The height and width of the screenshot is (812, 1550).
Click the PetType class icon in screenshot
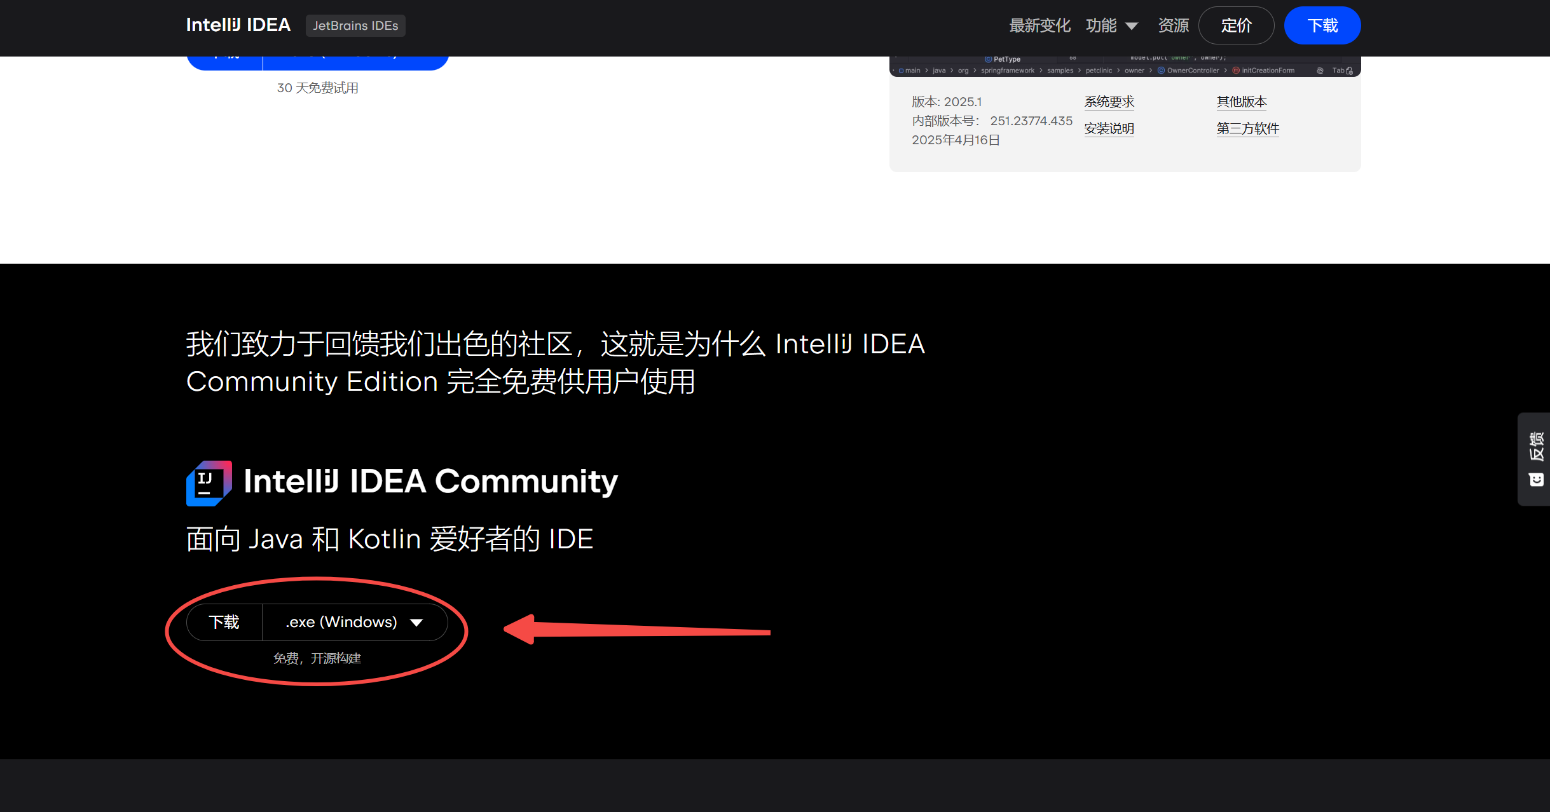(988, 59)
